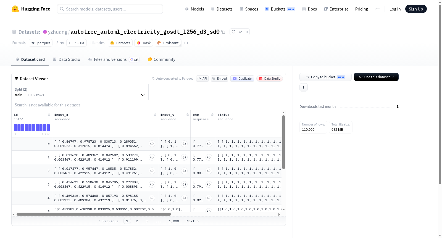Click the Log In link
Screen dimensions: 442x238
click(395, 9)
